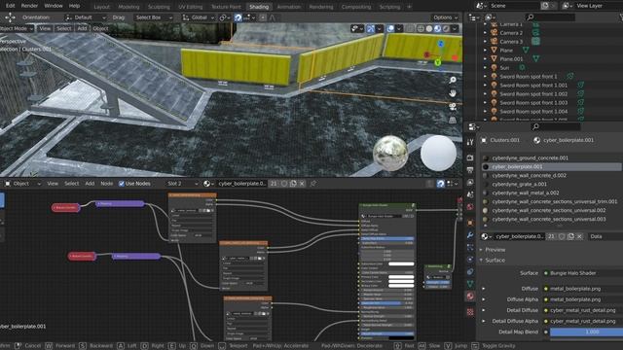Expand Diffuse Alpha property row
This screenshot has width=623, height=350.
[484, 299]
